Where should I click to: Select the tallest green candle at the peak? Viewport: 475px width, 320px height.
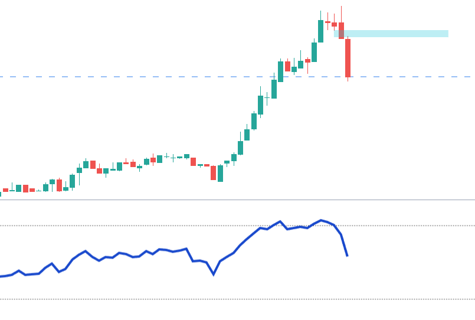pyautogui.click(x=320, y=31)
